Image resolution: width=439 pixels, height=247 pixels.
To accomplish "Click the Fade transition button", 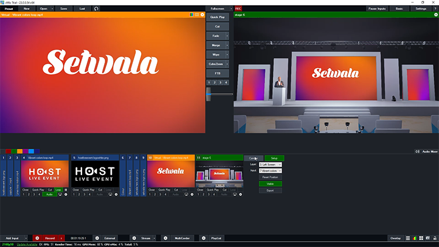I will pos(217,36).
